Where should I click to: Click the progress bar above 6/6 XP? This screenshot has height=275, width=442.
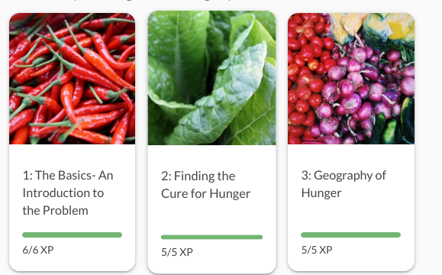point(73,235)
